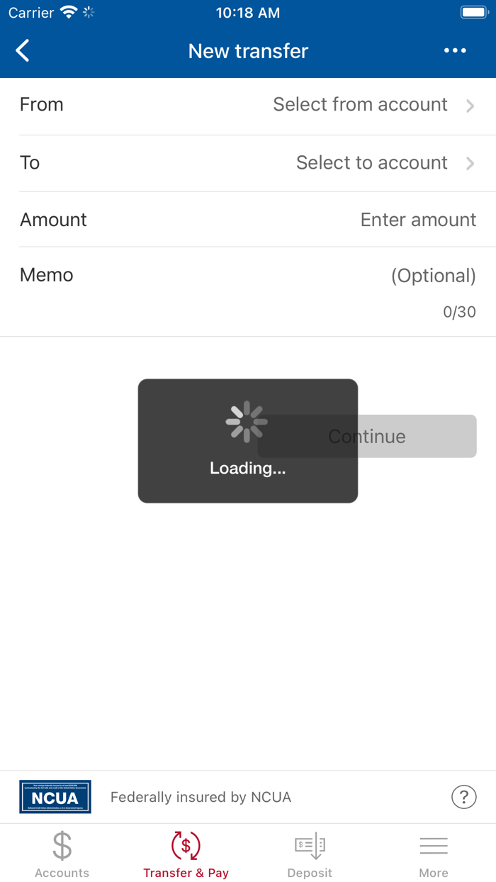Tap the More hamburger icon
The height and width of the screenshot is (882, 496).
tap(434, 845)
